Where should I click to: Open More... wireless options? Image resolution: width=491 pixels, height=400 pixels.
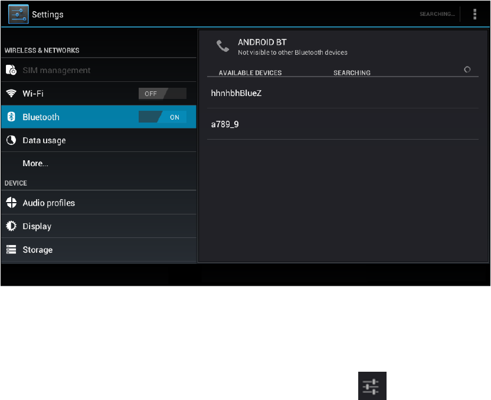coord(99,163)
